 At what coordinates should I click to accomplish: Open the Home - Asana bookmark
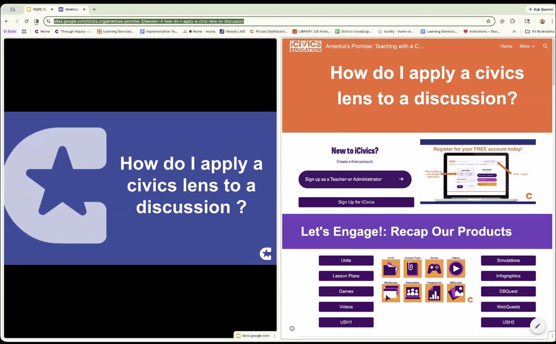pos(199,31)
